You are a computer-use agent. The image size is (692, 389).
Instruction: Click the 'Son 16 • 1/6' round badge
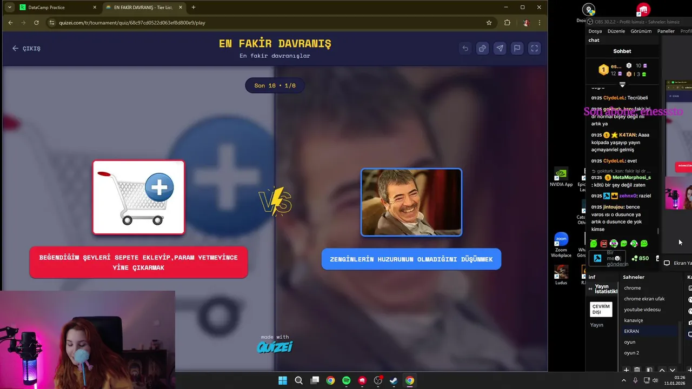point(275,85)
